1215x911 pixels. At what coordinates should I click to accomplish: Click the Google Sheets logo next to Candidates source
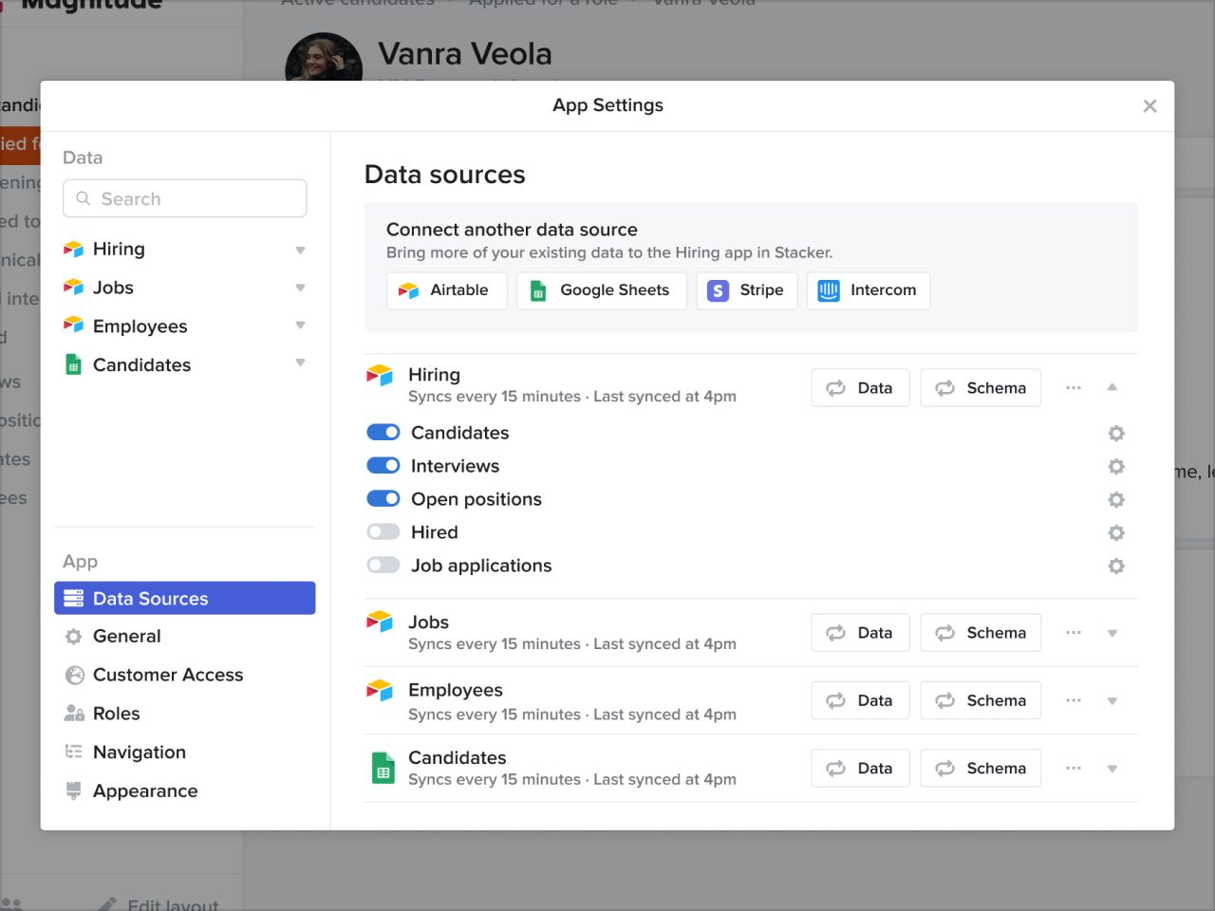383,768
